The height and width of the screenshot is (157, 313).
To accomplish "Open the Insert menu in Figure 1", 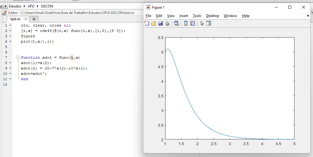I will [x=184, y=16].
